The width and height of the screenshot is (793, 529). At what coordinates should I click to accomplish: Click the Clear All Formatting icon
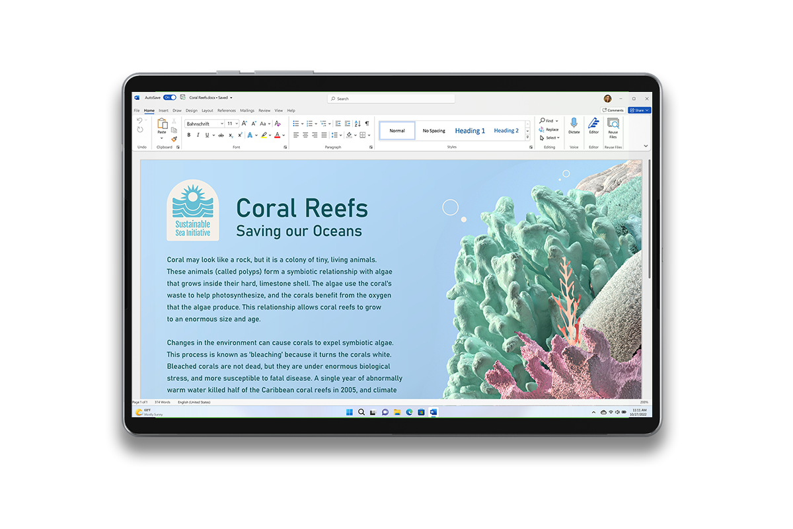point(278,124)
